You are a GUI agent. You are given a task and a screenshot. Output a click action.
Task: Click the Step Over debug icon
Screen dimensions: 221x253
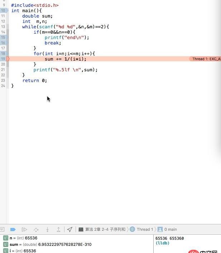click(36, 229)
